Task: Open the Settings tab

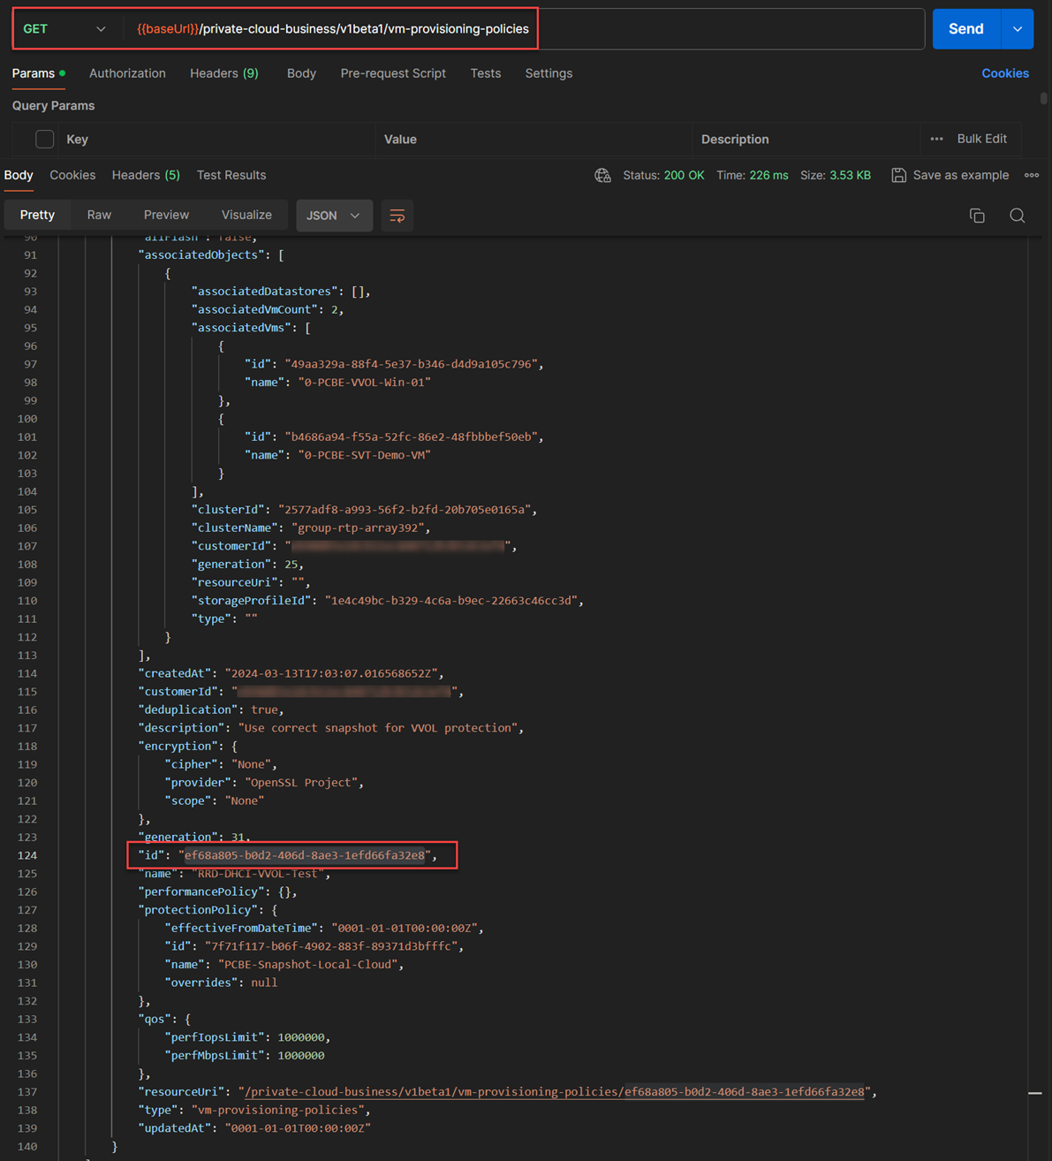Action: point(549,73)
